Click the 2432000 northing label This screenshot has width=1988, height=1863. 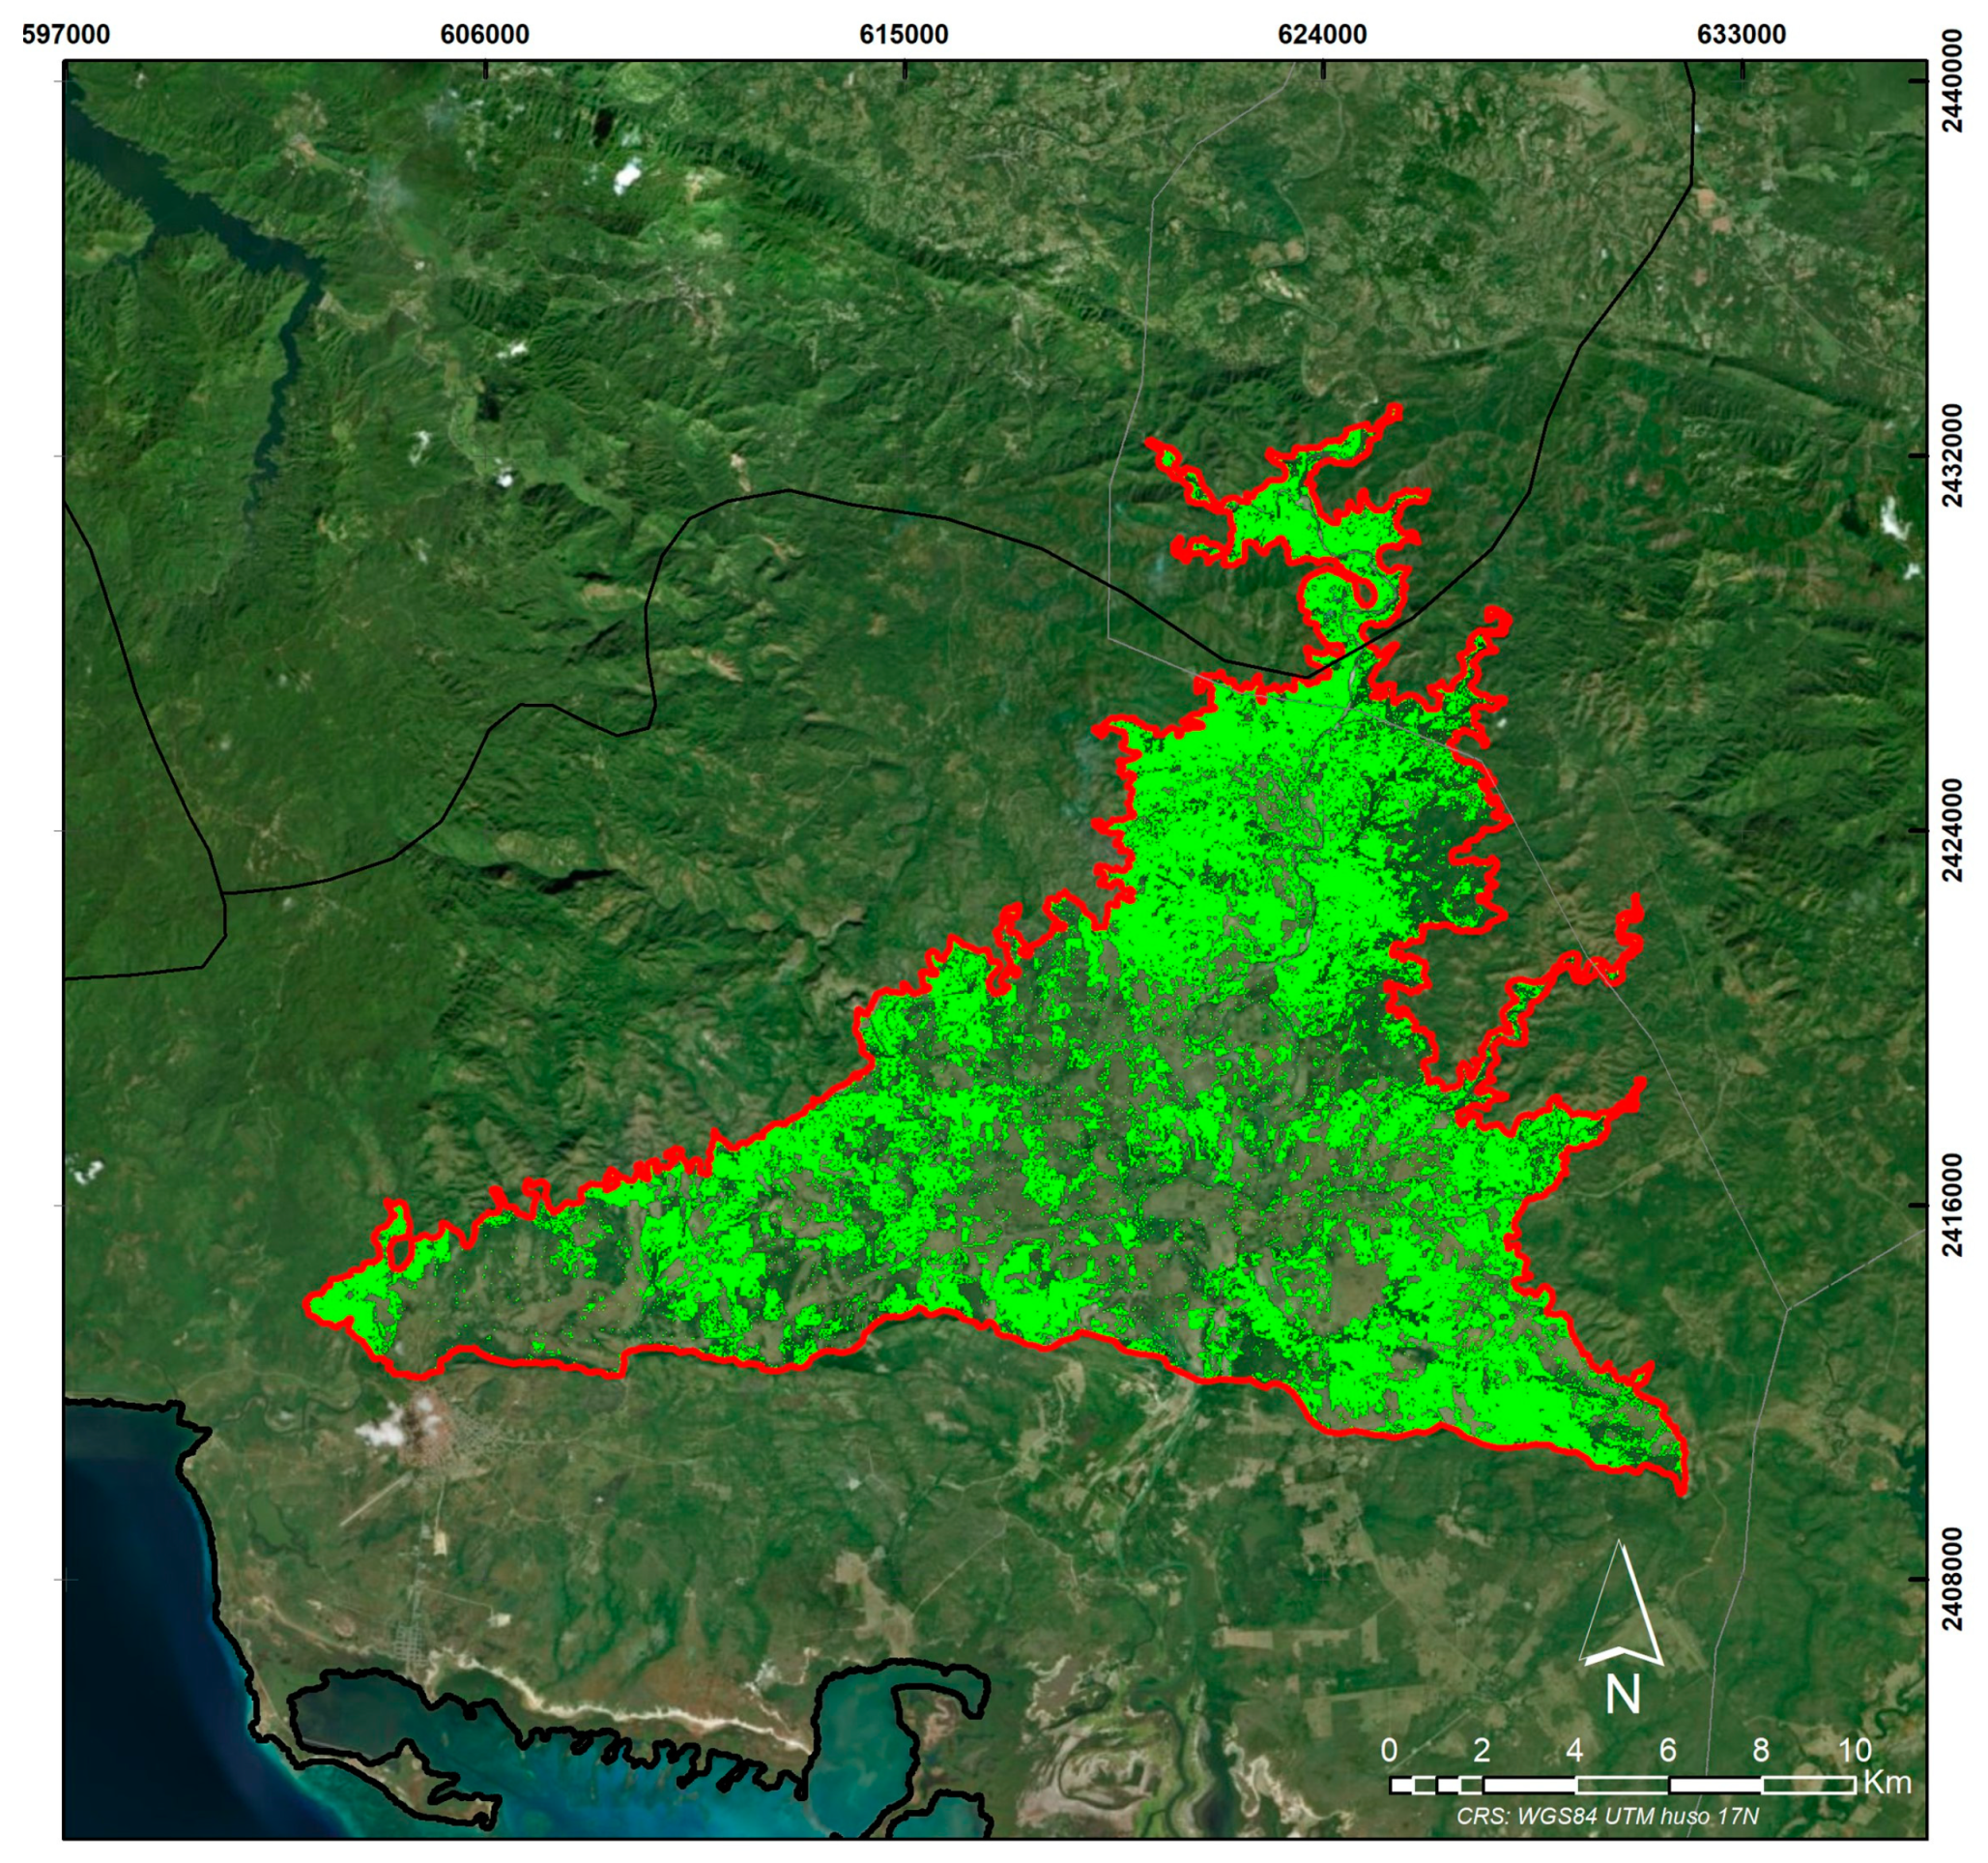[1954, 455]
